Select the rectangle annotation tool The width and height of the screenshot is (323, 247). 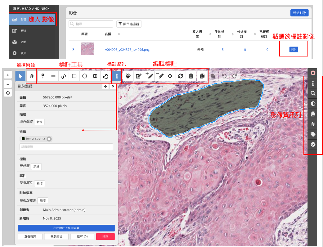tap(74, 76)
